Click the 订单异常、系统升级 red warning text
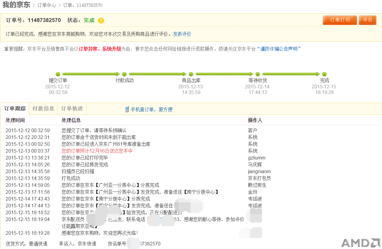The height and width of the screenshot is (249, 382). click(x=100, y=49)
